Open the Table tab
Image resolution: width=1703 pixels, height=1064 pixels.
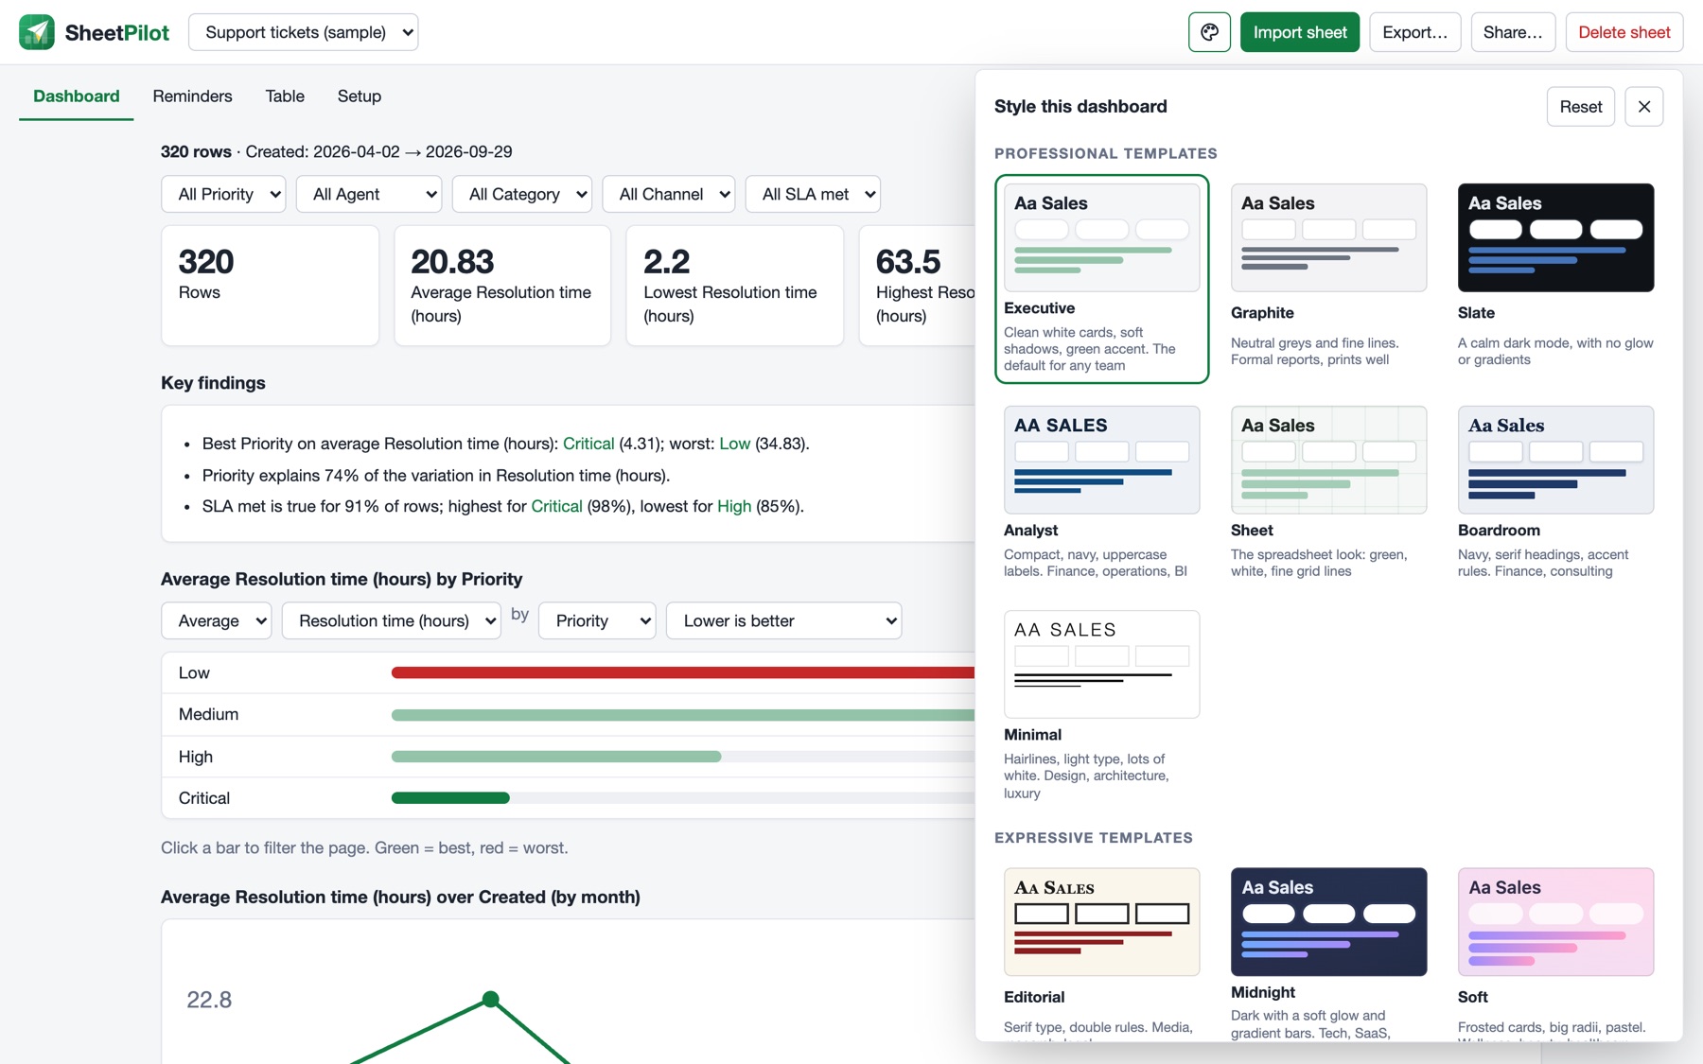pyautogui.click(x=285, y=96)
